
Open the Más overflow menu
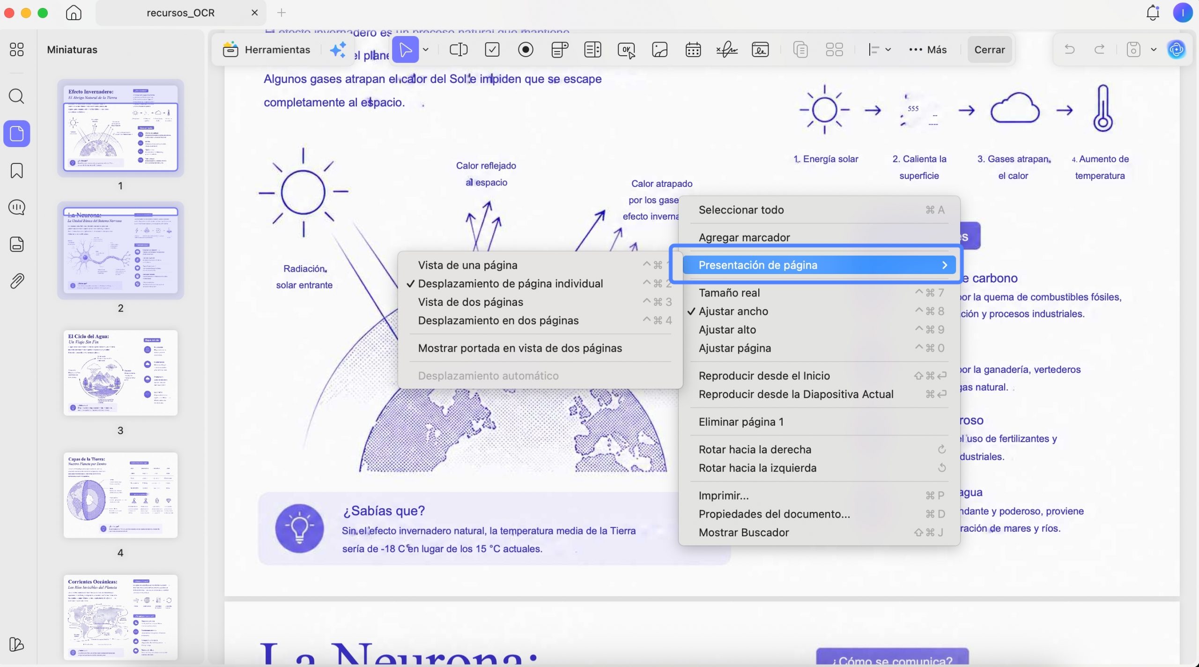pos(928,50)
